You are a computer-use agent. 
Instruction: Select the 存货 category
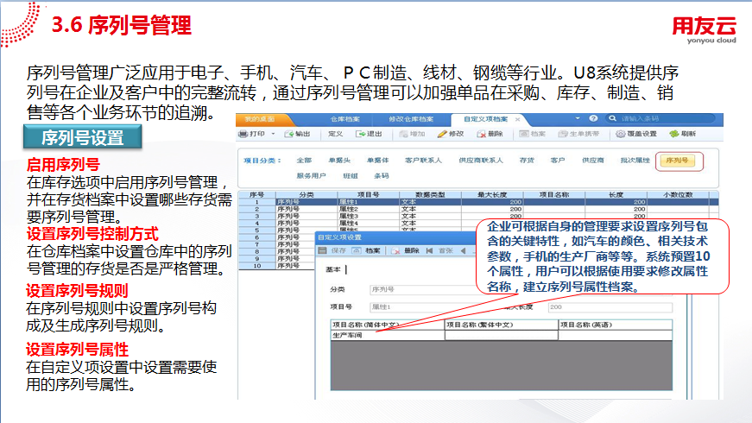coord(527,161)
